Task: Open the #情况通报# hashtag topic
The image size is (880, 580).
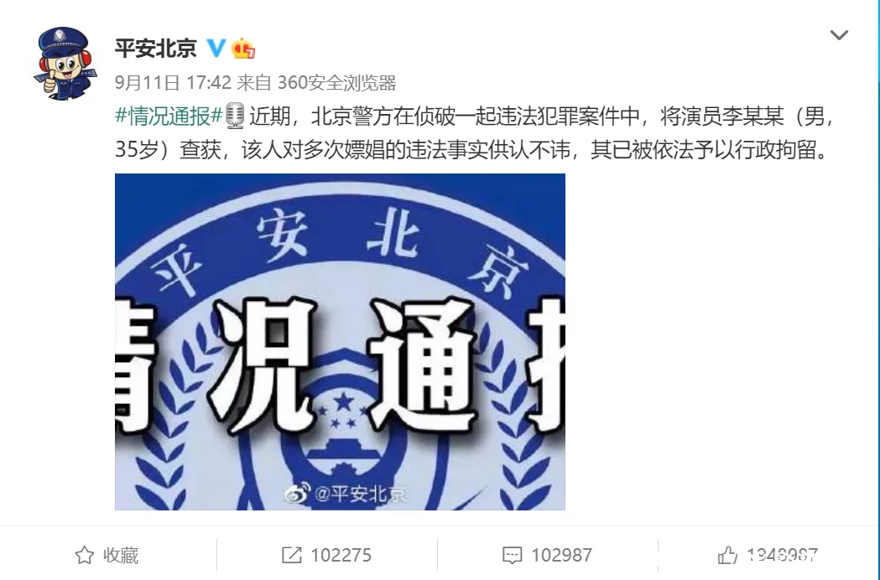Action: (x=169, y=117)
